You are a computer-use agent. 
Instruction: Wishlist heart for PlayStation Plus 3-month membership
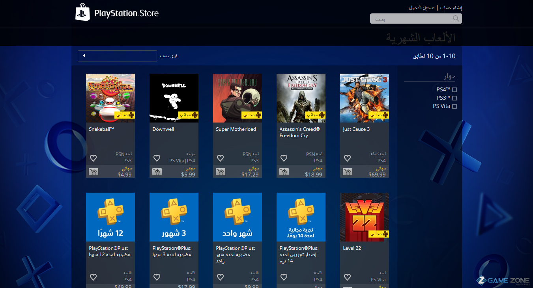click(x=157, y=277)
